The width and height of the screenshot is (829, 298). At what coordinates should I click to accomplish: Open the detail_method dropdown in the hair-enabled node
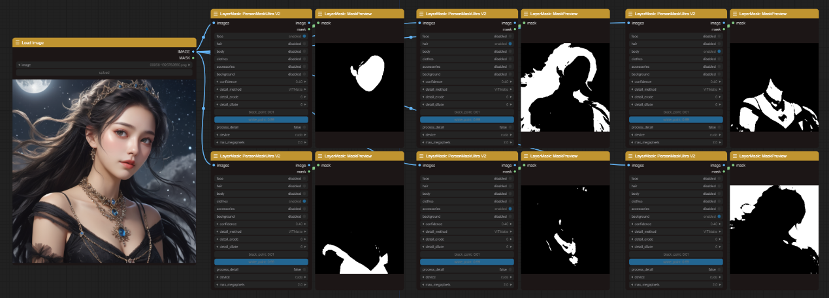click(x=466, y=89)
